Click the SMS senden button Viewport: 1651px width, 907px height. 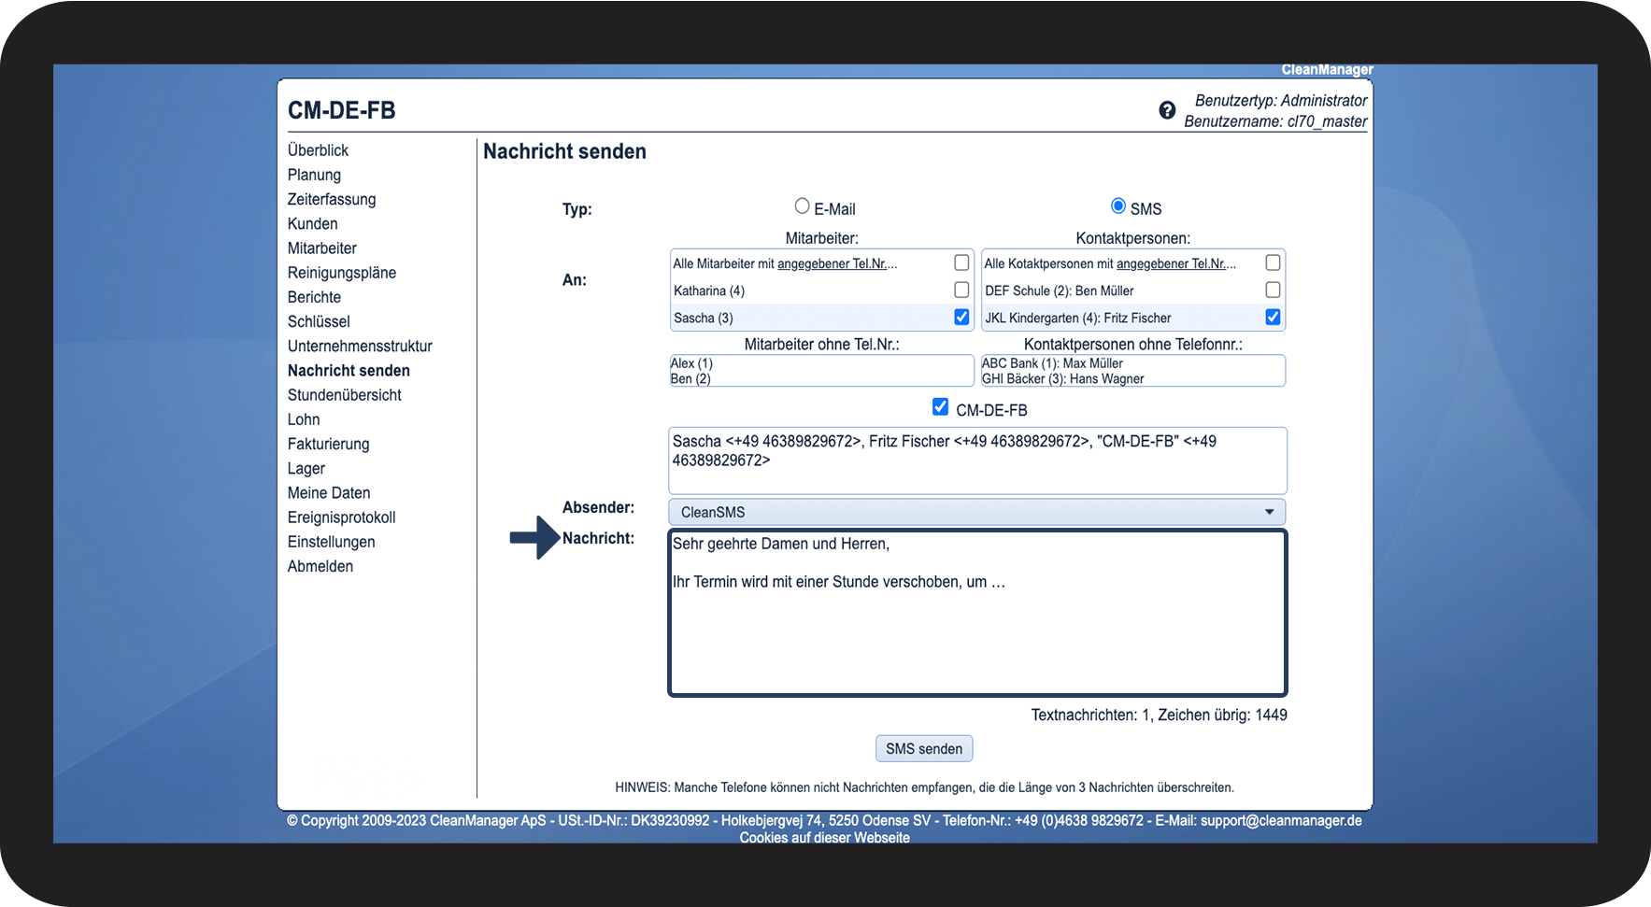[x=923, y=749]
